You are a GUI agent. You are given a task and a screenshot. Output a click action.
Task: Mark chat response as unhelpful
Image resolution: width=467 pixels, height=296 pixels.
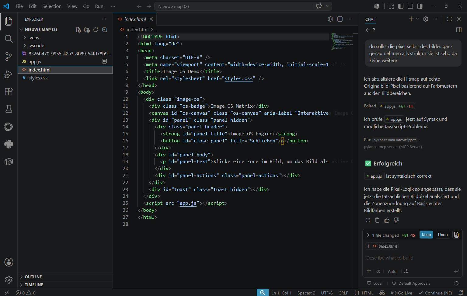click(x=396, y=220)
